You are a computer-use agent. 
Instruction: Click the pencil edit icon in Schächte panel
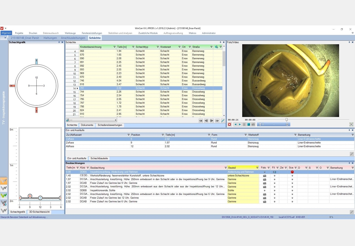point(223,121)
